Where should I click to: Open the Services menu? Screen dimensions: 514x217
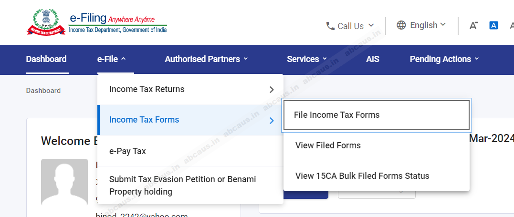pos(307,59)
